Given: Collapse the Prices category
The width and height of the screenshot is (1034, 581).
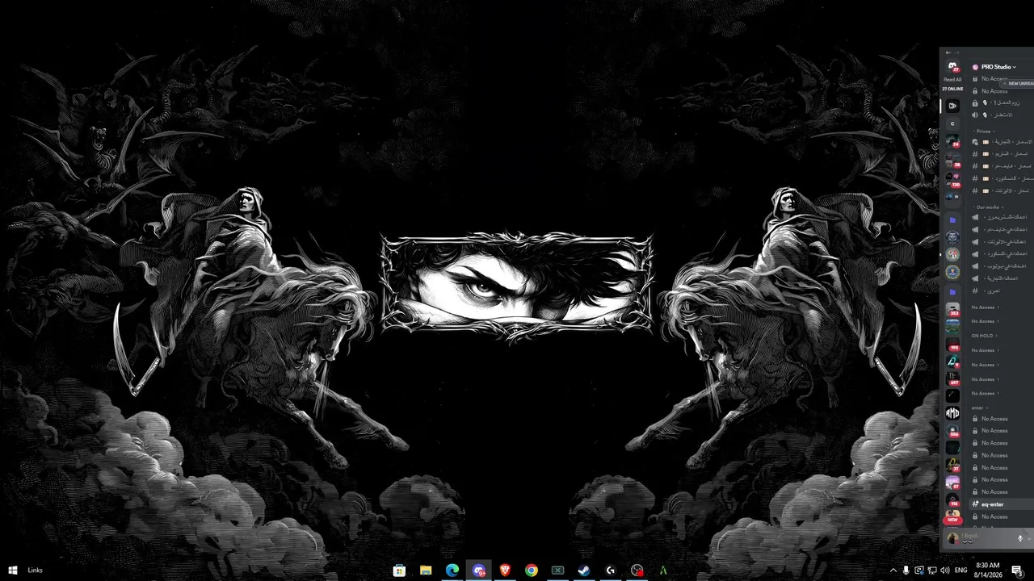Looking at the screenshot, I should [x=984, y=131].
